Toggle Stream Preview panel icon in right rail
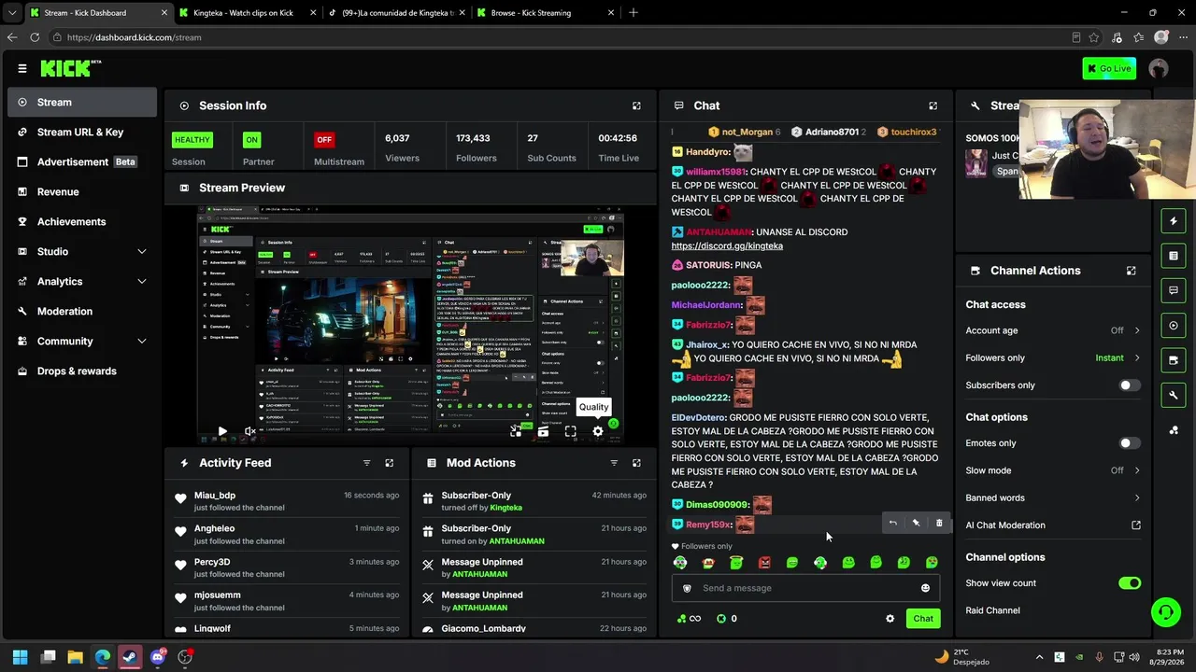The height and width of the screenshot is (672, 1196). pos(1174,326)
